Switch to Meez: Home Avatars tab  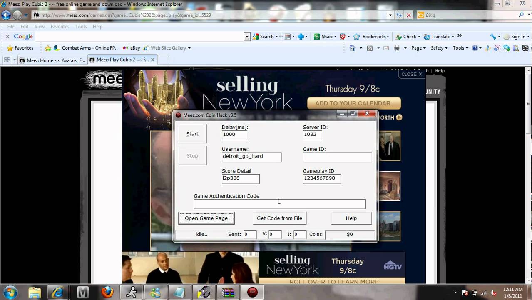[52, 60]
